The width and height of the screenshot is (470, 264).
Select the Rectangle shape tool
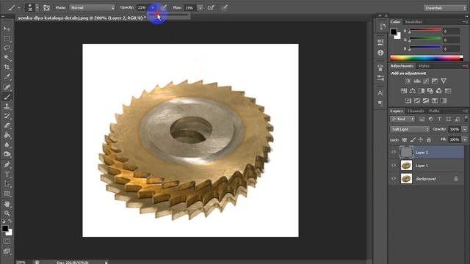[7, 194]
